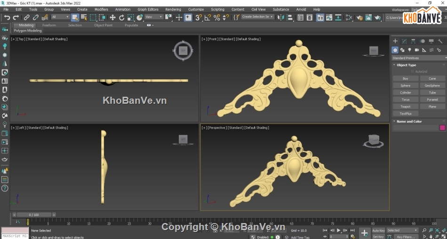Activate Select and Manipulate tool
The height and width of the screenshot is (239, 447).
point(179,17)
